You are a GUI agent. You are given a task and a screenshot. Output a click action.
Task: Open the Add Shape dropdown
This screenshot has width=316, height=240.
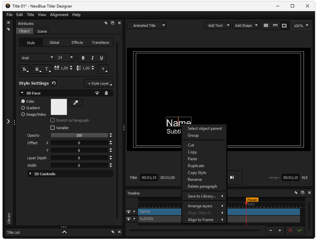(245, 26)
